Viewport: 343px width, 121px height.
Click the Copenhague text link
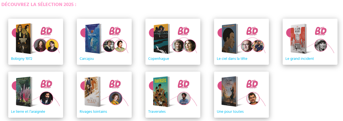coord(159,59)
